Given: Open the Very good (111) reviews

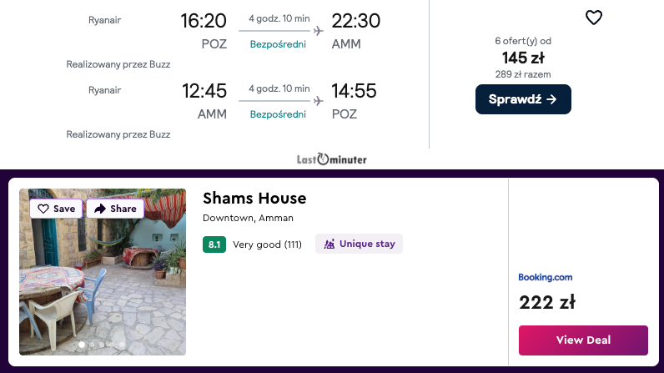Looking at the screenshot, I should [267, 244].
